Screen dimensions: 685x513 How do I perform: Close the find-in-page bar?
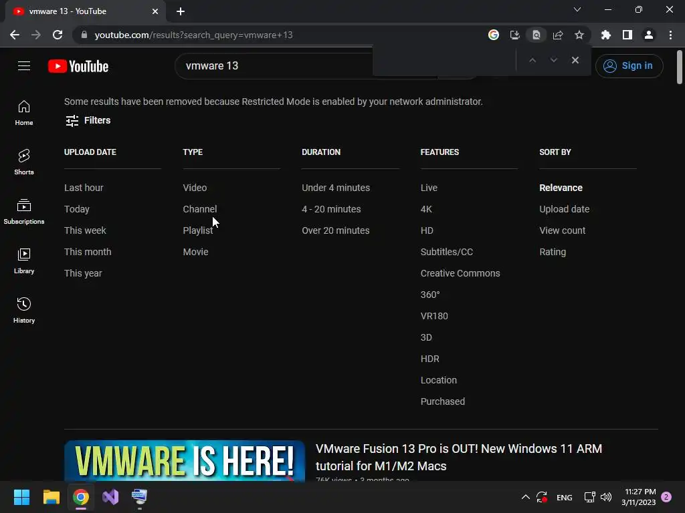pos(575,60)
